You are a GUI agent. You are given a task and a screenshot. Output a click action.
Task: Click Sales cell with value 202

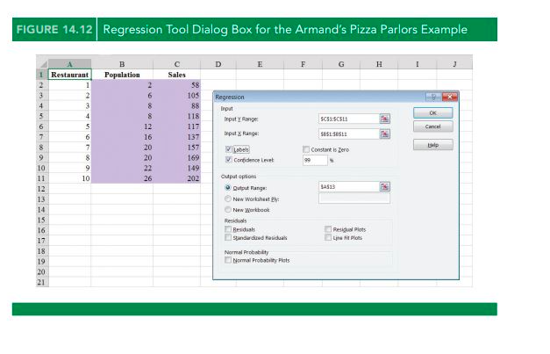point(177,178)
